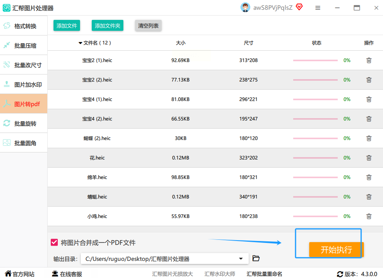383x278 pixels.
Task: Click the progress bar of 花.heic
Action: (315, 158)
